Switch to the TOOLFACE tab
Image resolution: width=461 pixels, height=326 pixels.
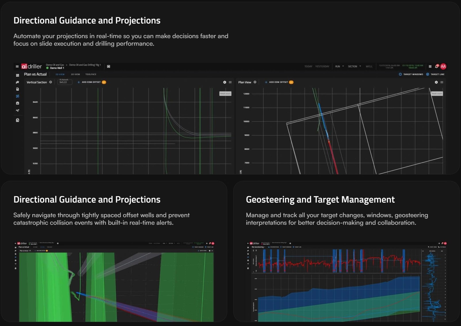(x=91, y=74)
